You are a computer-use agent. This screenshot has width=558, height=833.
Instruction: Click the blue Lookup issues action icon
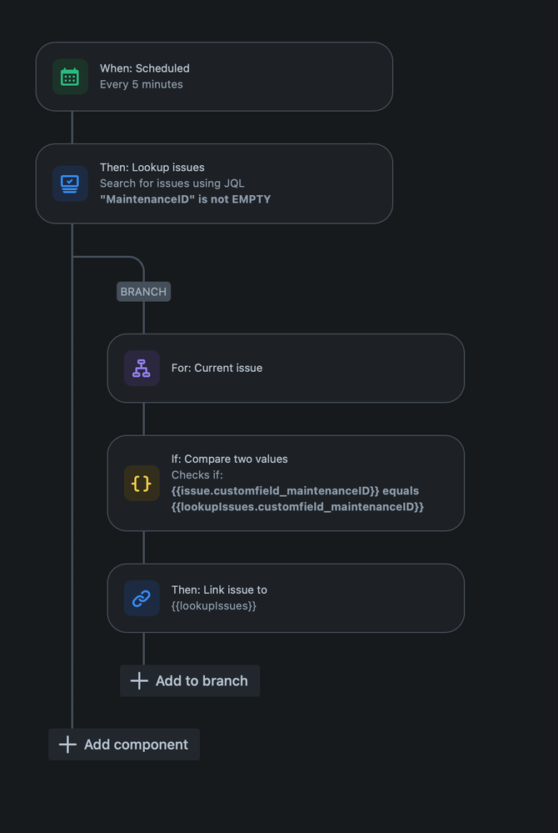point(70,183)
